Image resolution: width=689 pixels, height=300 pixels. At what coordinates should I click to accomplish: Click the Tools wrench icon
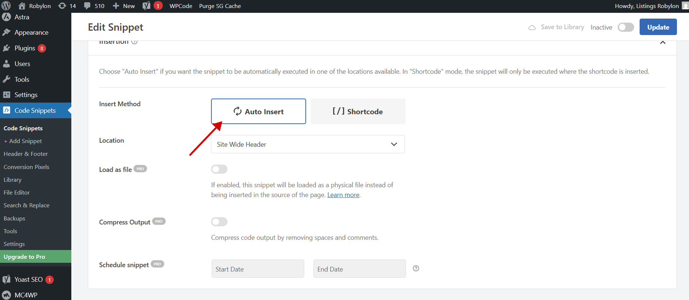pos(6,79)
